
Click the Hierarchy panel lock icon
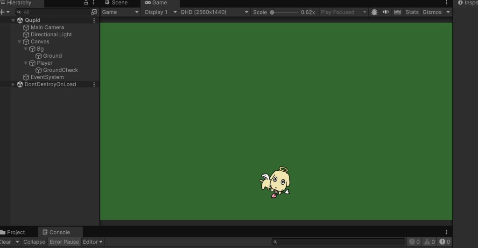[x=86, y=3]
